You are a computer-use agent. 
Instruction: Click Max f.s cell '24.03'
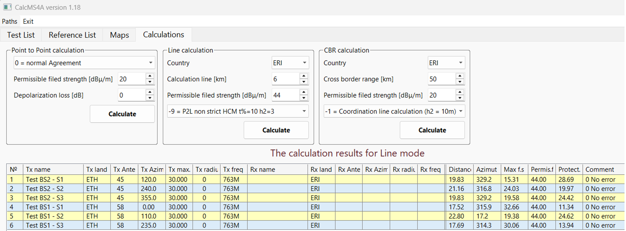tap(514, 189)
